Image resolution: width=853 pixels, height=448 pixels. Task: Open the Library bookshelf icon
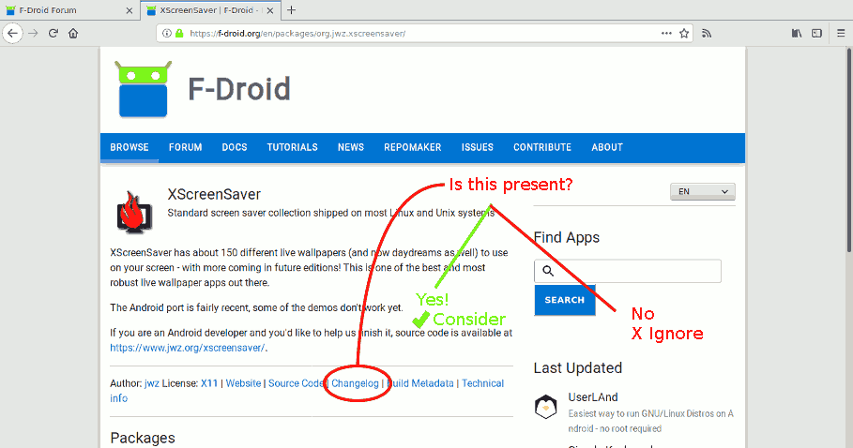[x=797, y=33]
